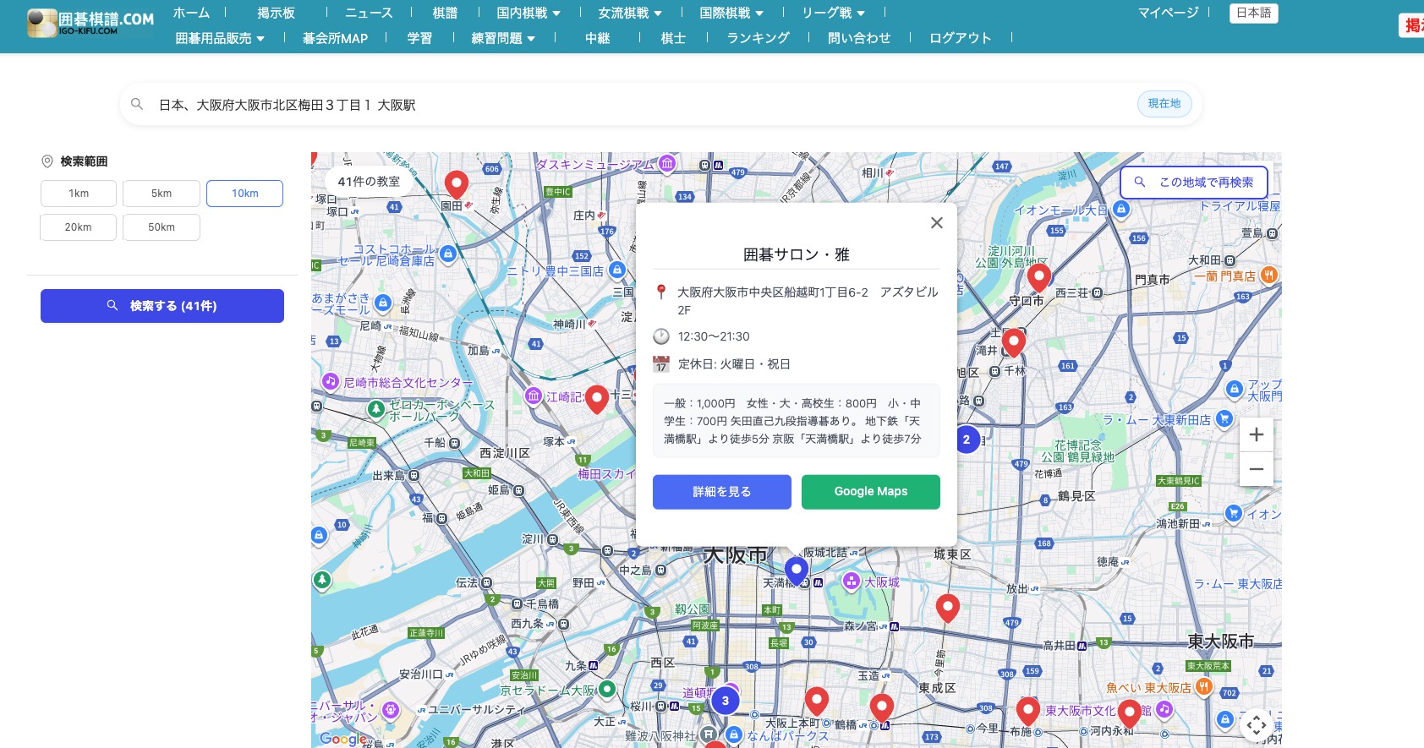Viewport: 1424px width, 748px height.
Task: Select the red pin near 十三
Action: tap(597, 399)
